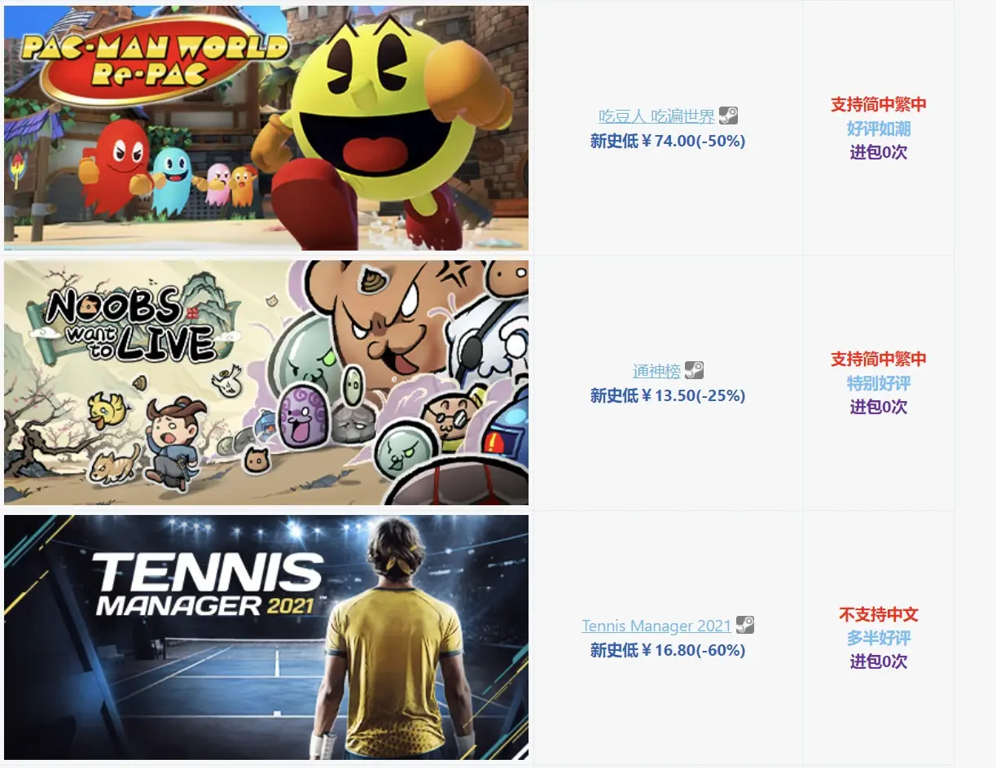Click the Steam icon next to 通神榜

click(x=694, y=371)
